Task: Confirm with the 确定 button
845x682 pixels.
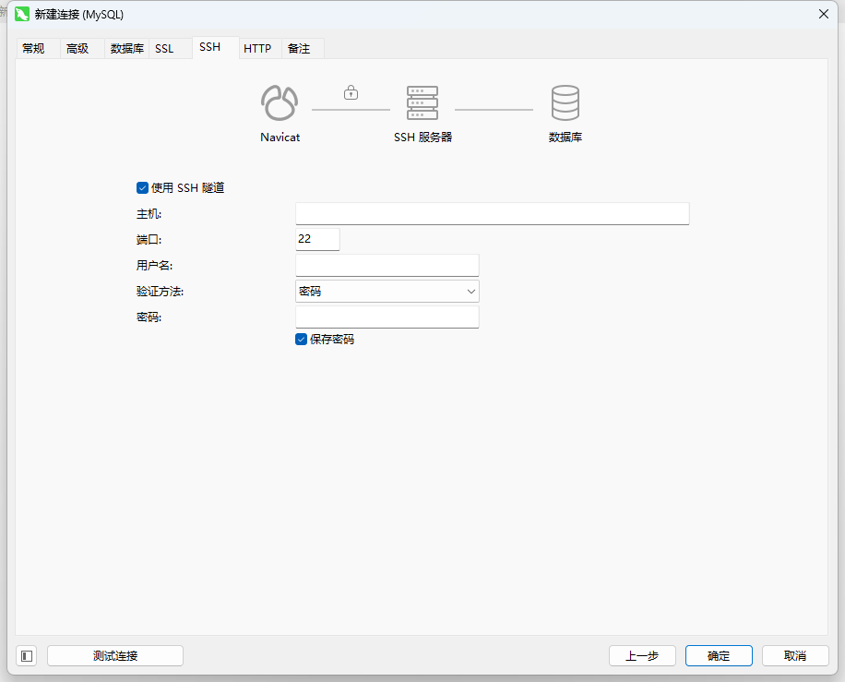Action: [719, 655]
